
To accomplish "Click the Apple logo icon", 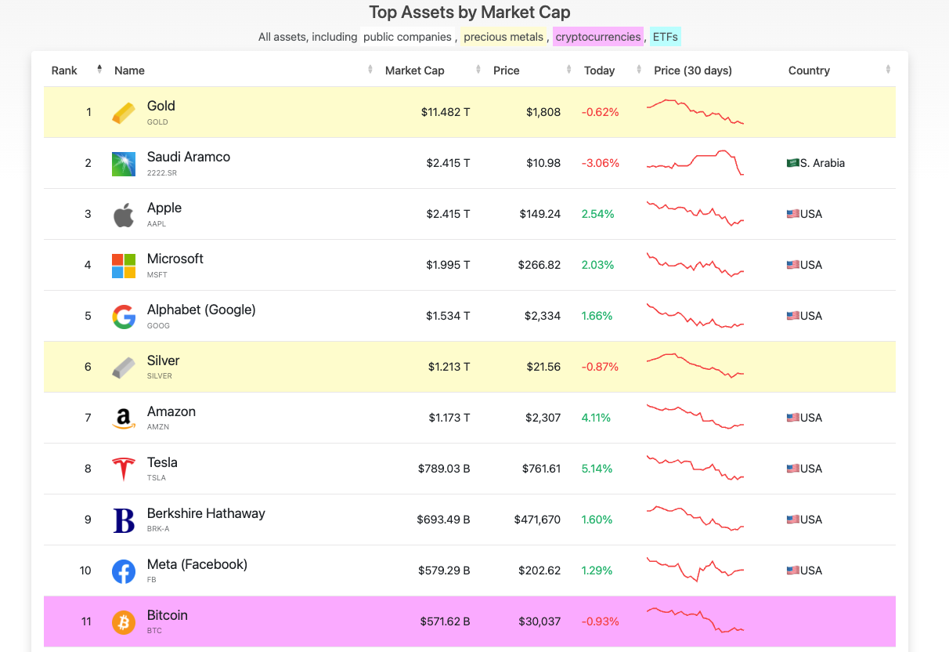I will (124, 214).
